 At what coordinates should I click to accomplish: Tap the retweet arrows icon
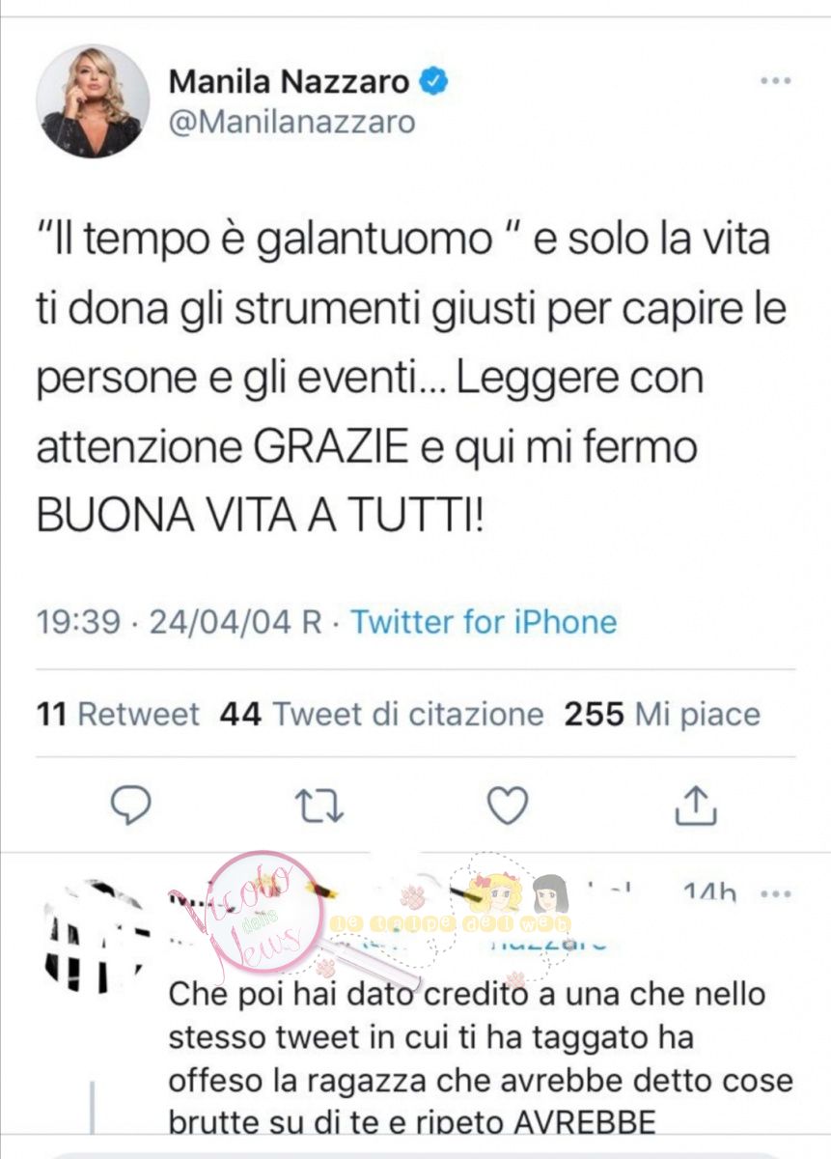320,806
